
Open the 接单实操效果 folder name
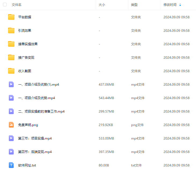(x=28, y=44)
